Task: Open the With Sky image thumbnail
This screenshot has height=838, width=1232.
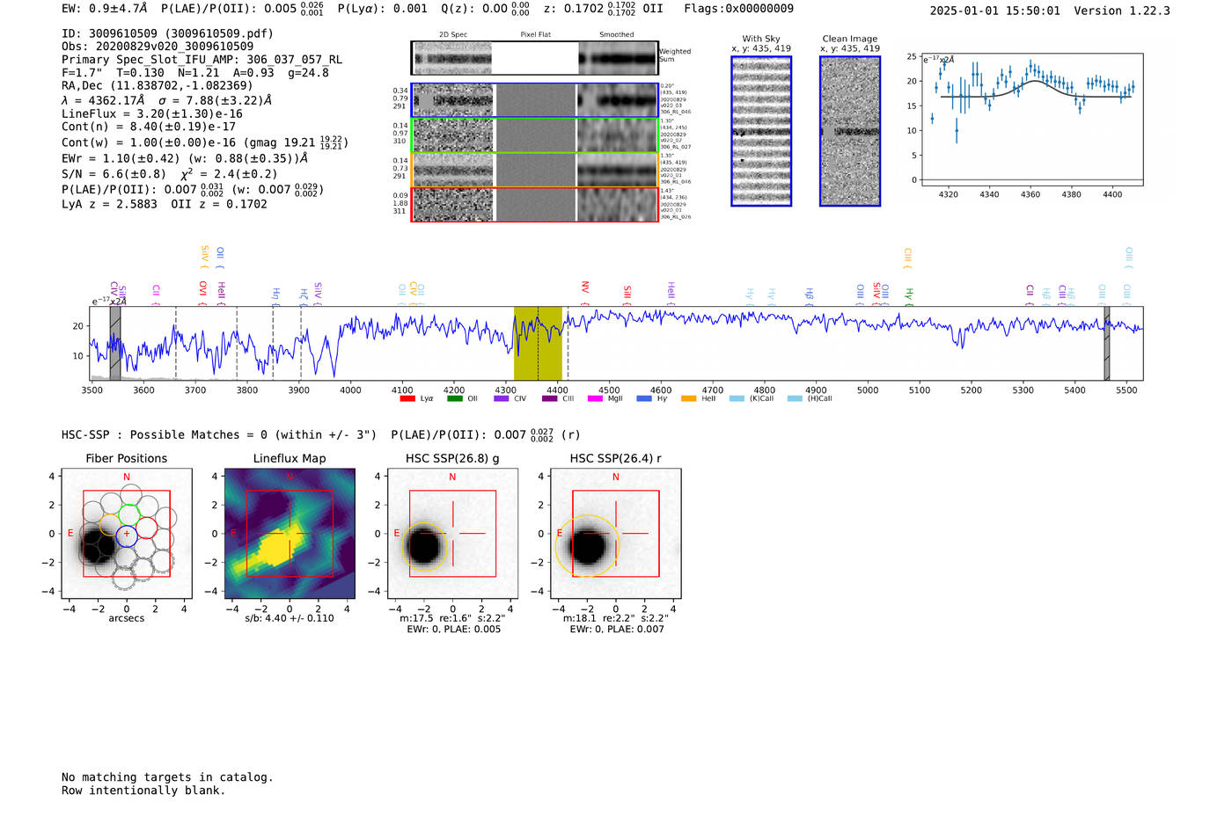Action: [761, 131]
